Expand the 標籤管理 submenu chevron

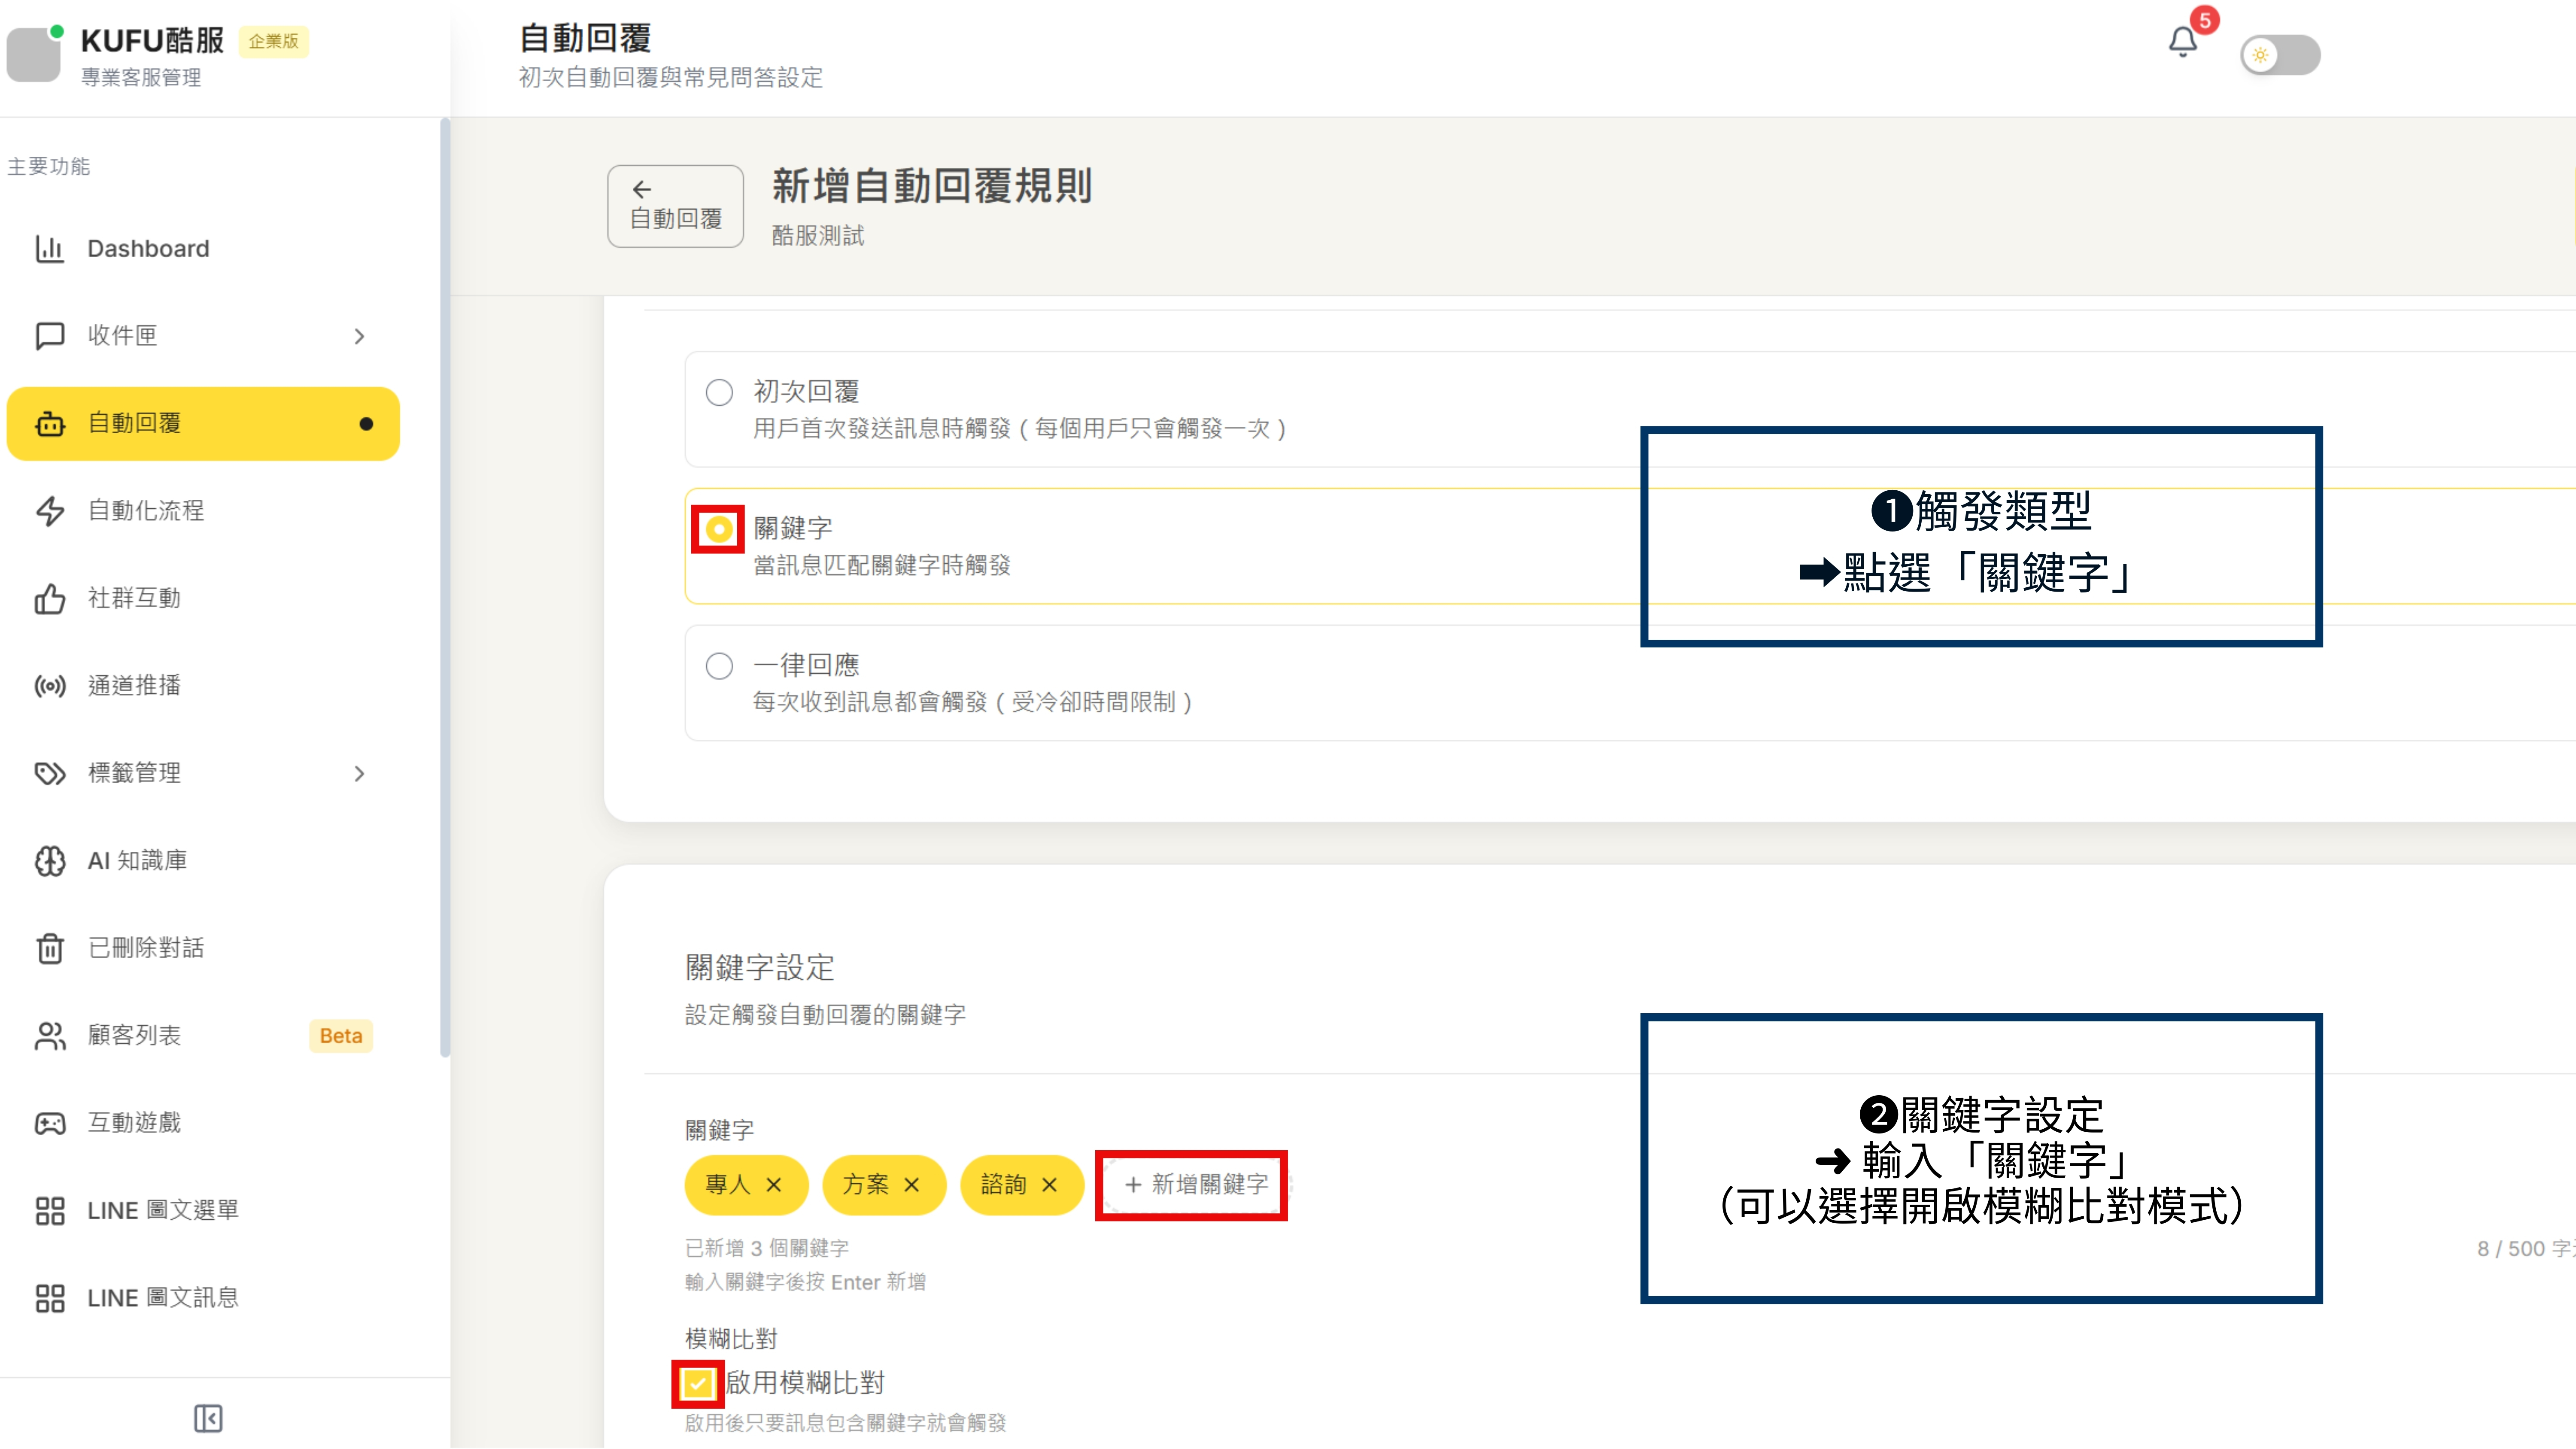(x=359, y=773)
